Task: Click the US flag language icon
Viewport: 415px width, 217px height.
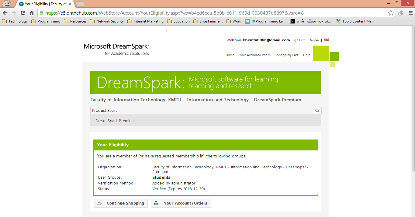Action: coord(326,40)
